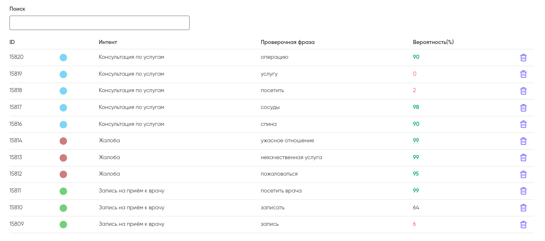Click the 'ID' column header

[x=12, y=42]
